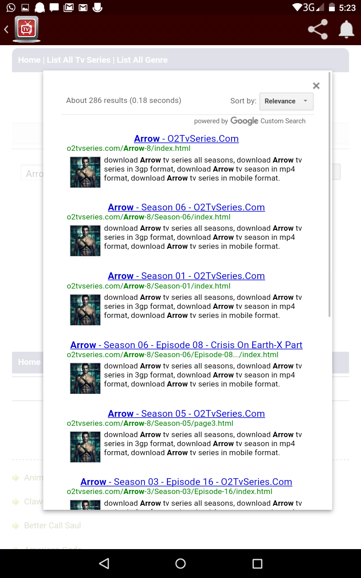Viewport: 361px width, 578px height.
Task: Open Arrow Season 06 Episode 08 result
Action: (x=186, y=345)
